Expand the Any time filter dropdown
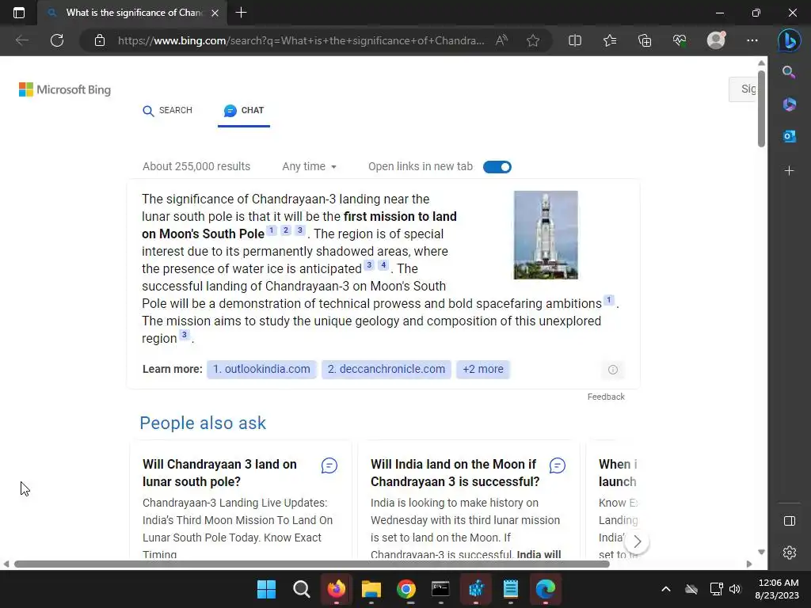Image resolution: width=811 pixels, height=608 pixels. [310, 166]
